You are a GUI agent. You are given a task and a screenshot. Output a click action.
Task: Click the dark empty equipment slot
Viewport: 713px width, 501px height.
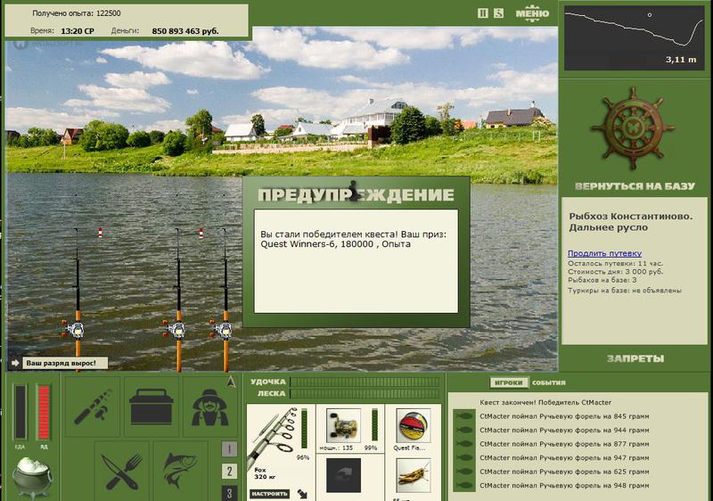coord(343,475)
